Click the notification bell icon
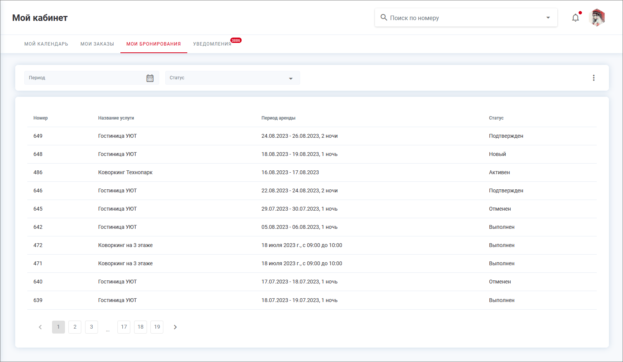The width and height of the screenshot is (623, 362). pyautogui.click(x=576, y=18)
